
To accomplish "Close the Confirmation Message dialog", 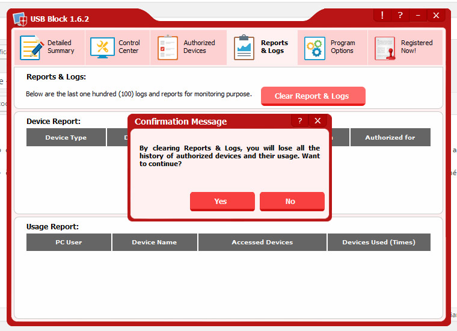I will (318, 121).
